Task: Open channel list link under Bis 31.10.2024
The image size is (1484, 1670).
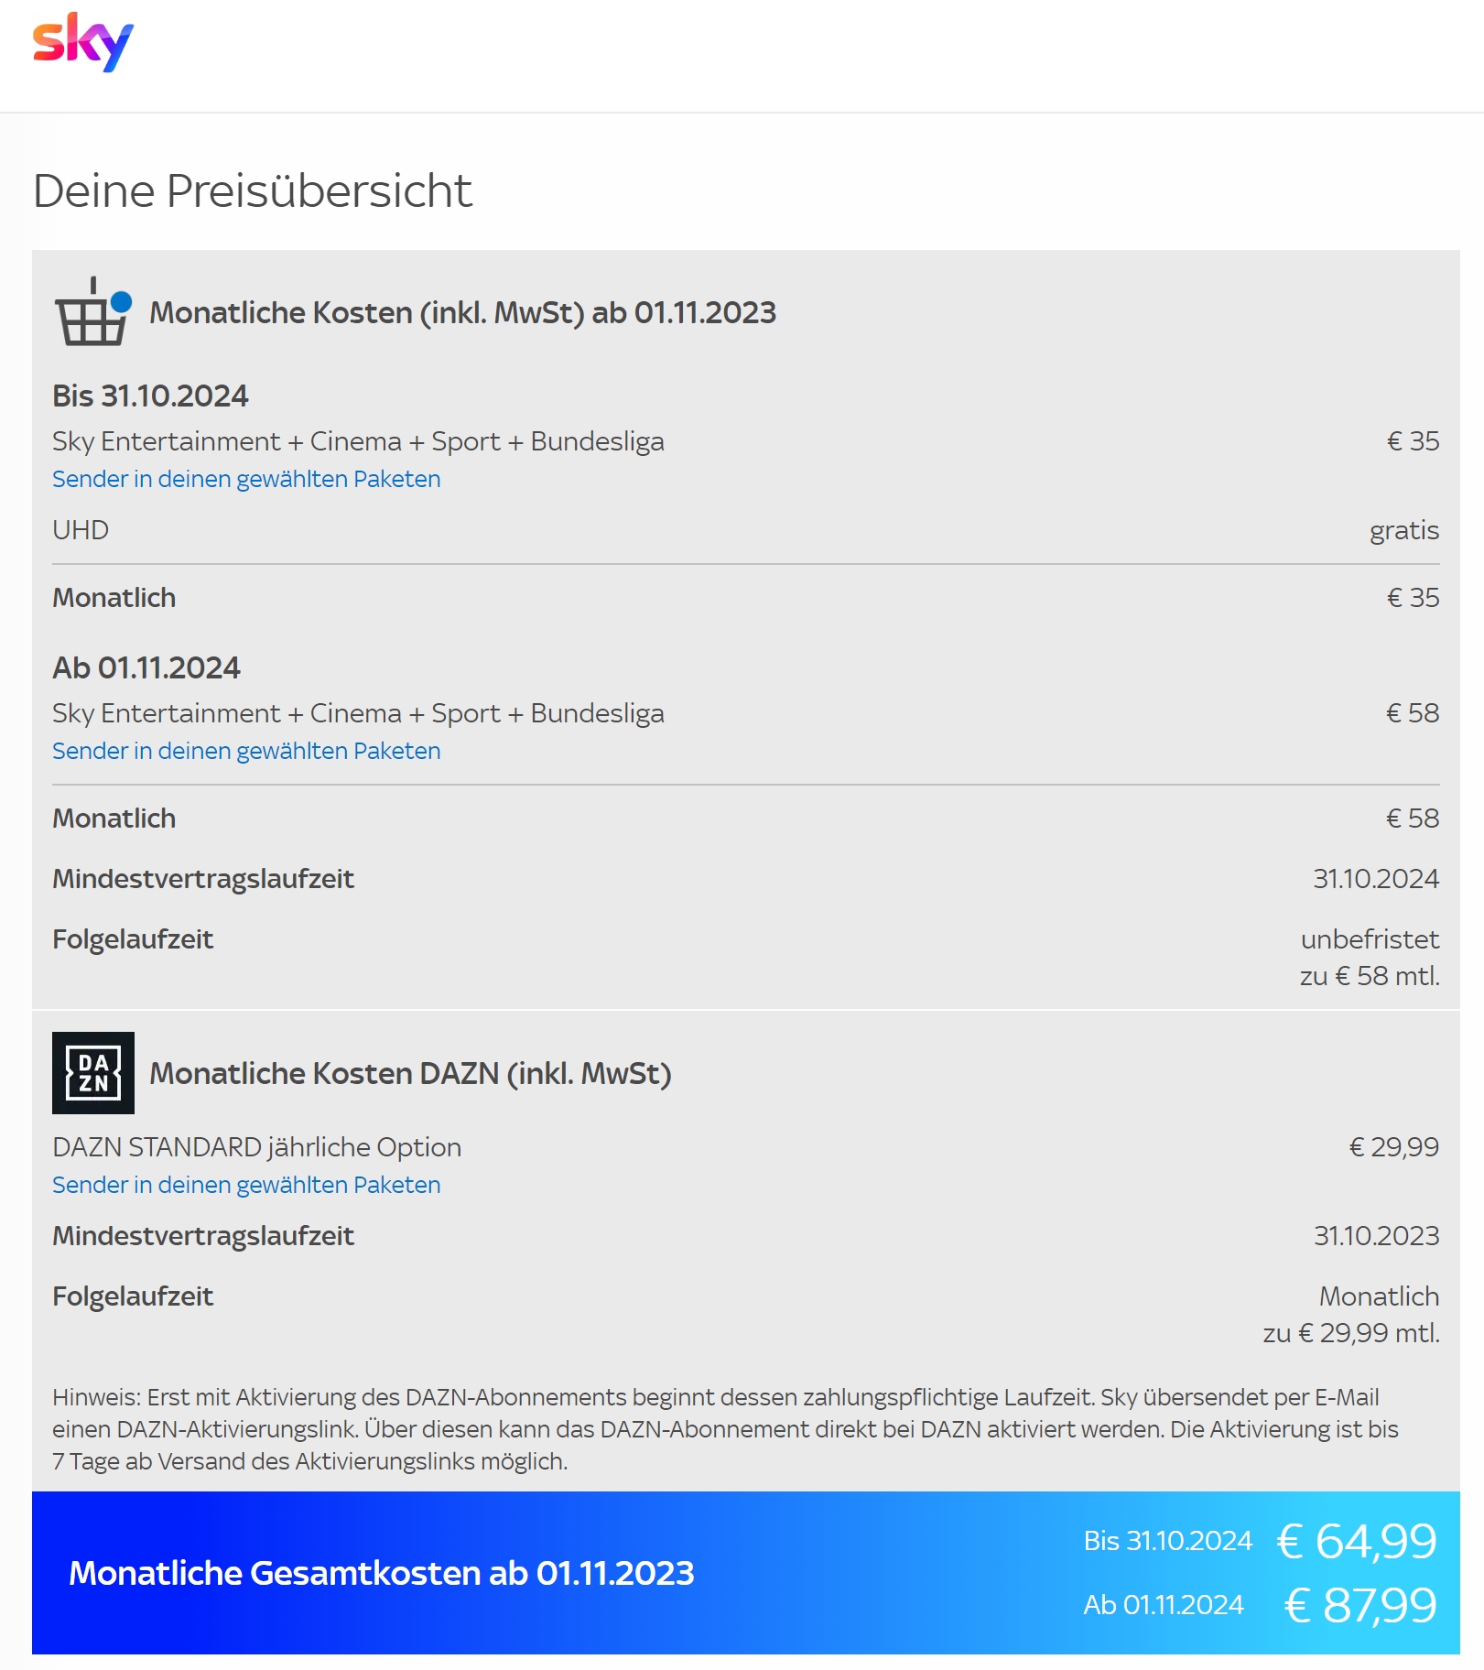Action: click(x=246, y=479)
